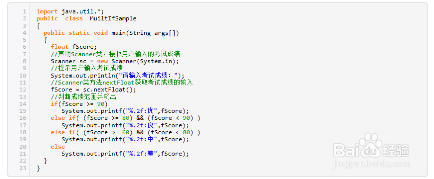
Task: Click the Baidu paw logo watermark
Action: pyautogui.click(x=371, y=145)
